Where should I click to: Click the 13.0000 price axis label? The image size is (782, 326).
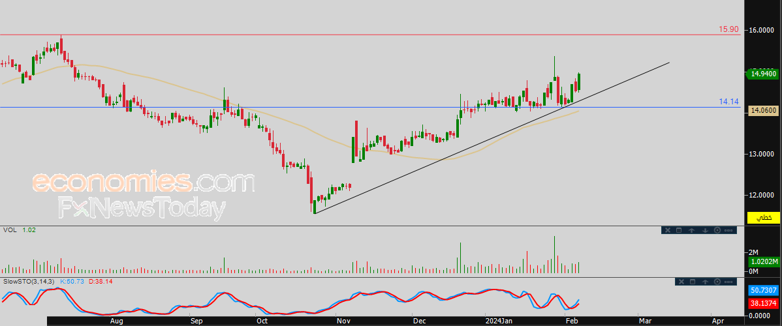(x=763, y=154)
